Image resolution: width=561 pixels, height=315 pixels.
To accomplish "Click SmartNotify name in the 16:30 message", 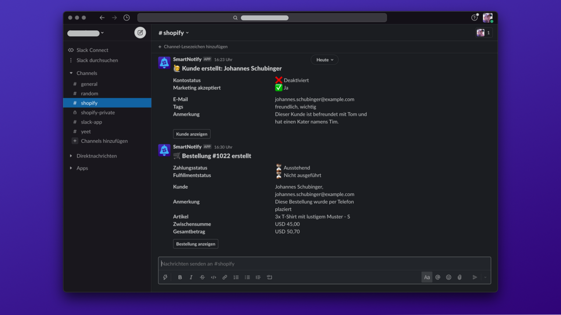I will click(x=187, y=147).
